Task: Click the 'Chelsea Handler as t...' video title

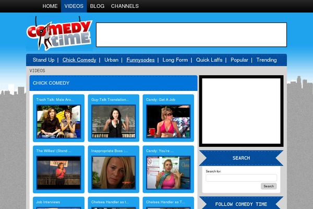Action: 110,202
